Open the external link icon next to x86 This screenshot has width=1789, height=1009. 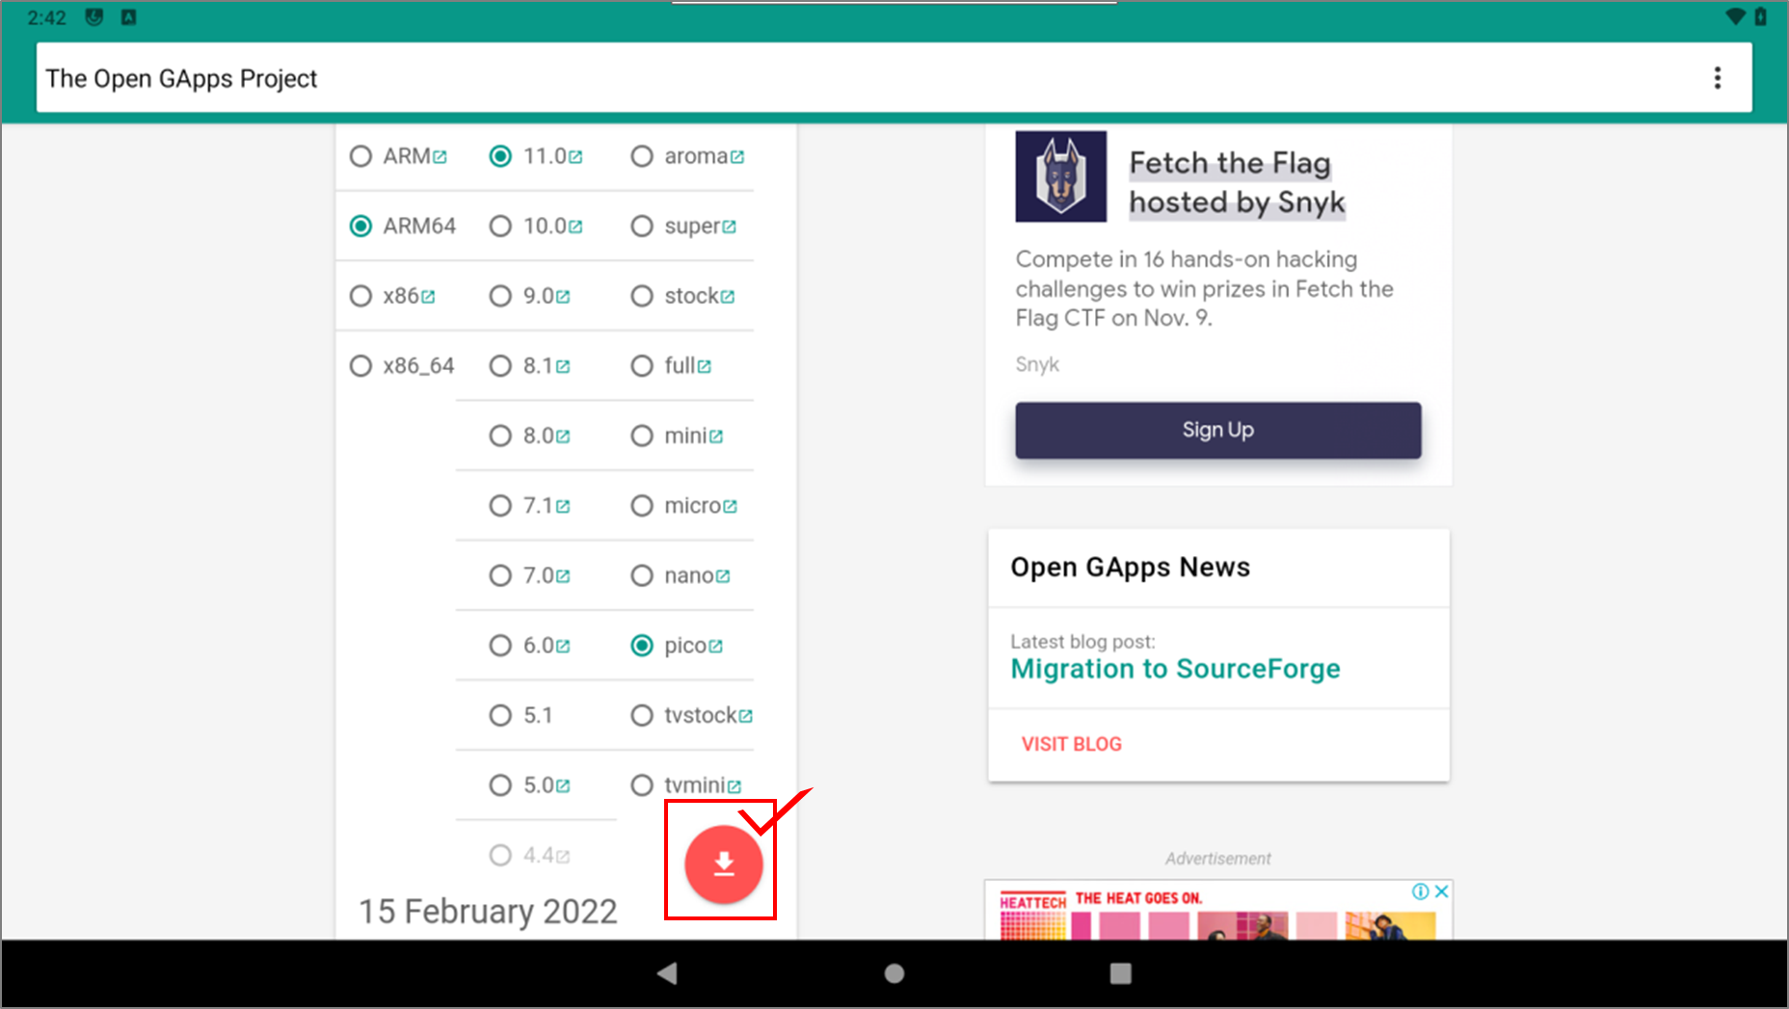(x=428, y=297)
